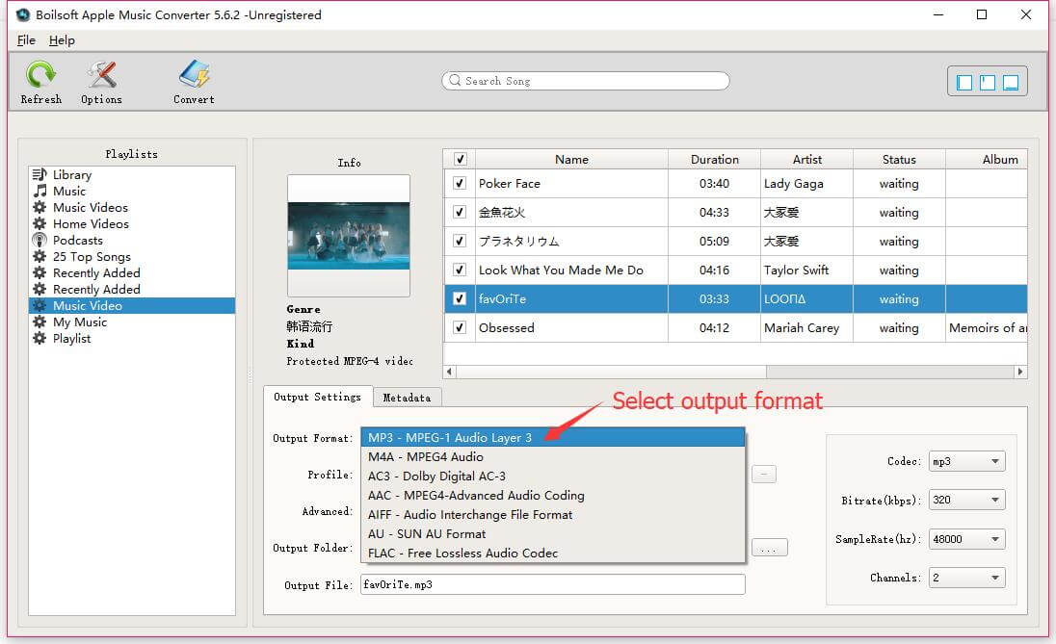1056x644 pixels.
Task: Choose FLAC - Free Lossless Audio Codec
Action: 553,554
